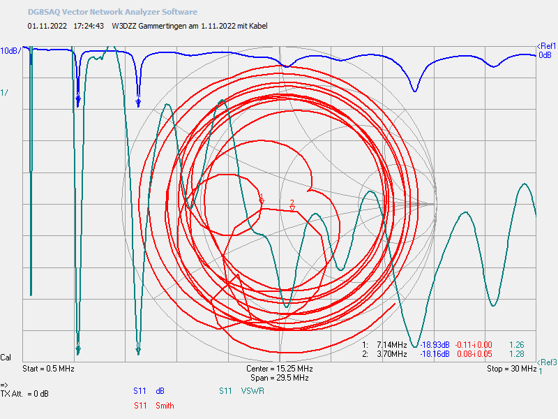558x419 pixels.
Task: Select the blue dB trace marker at 7.14 MHz
Action: point(138,101)
